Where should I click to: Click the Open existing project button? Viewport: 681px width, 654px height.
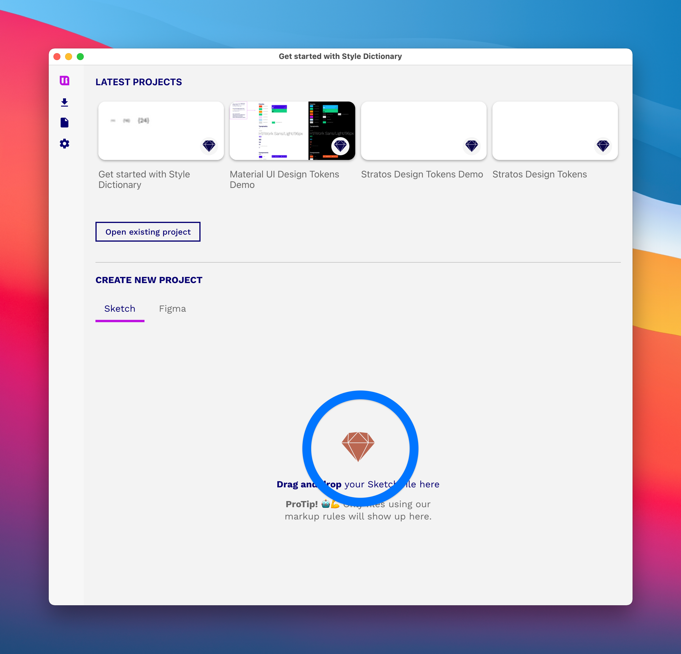point(148,232)
